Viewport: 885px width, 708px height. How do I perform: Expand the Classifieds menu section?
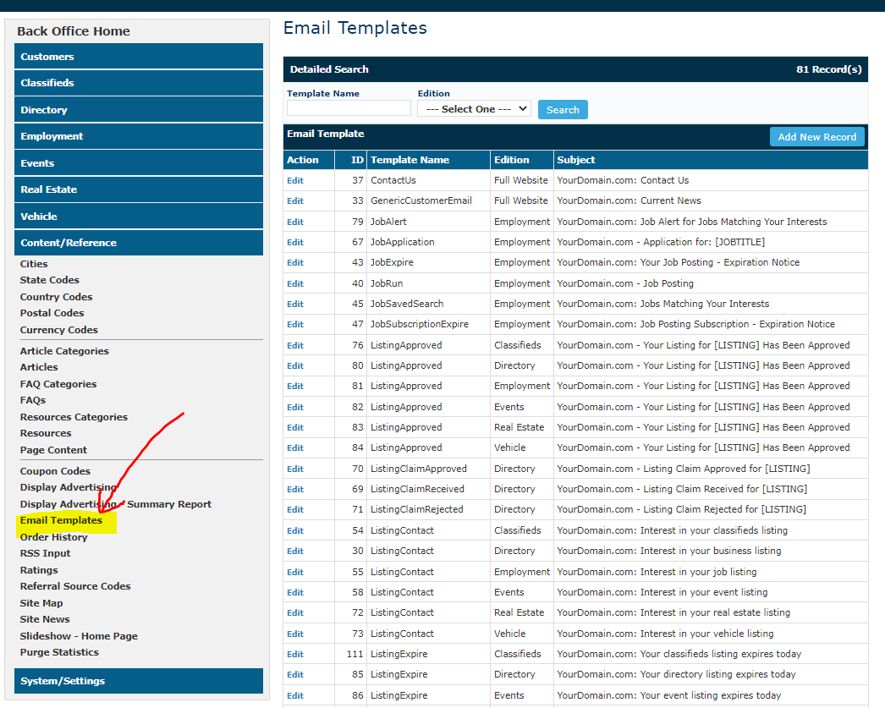coord(138,83)
